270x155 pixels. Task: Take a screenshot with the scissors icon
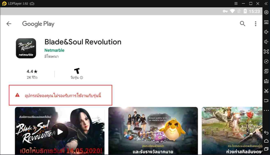point(266,91)
